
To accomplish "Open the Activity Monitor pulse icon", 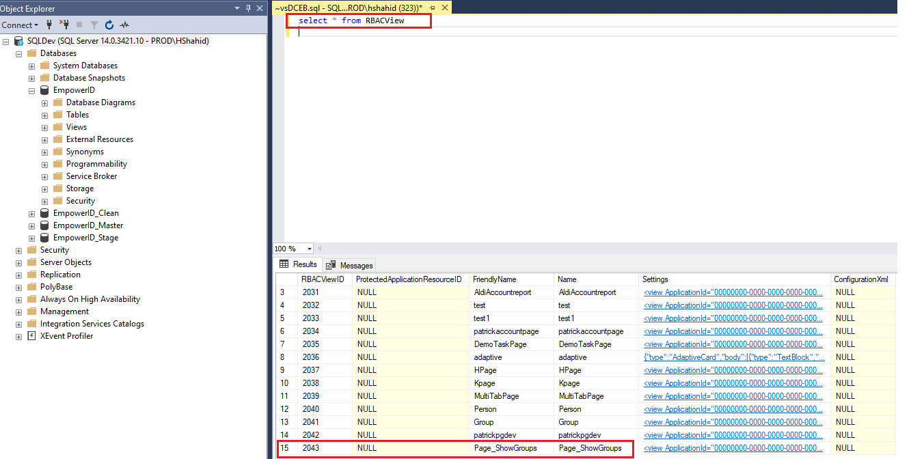I will (x=124, y=25).
